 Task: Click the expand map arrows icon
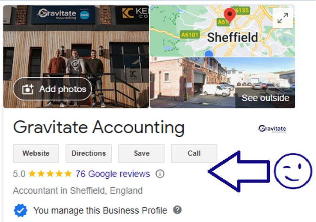pos(283,18)
